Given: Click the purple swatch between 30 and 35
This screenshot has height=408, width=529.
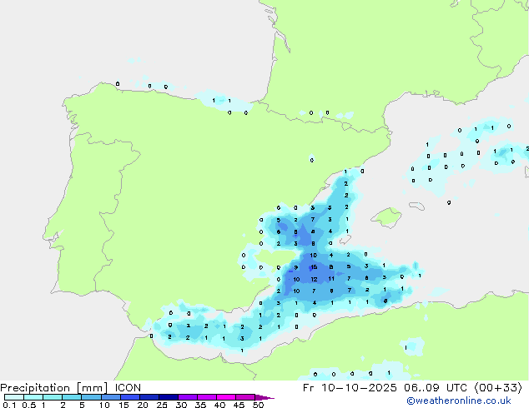Looking at the screenshot, I should (x=188, y=397).
